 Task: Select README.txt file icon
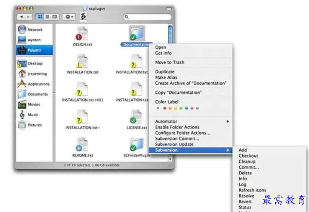(x=82, y=144)
